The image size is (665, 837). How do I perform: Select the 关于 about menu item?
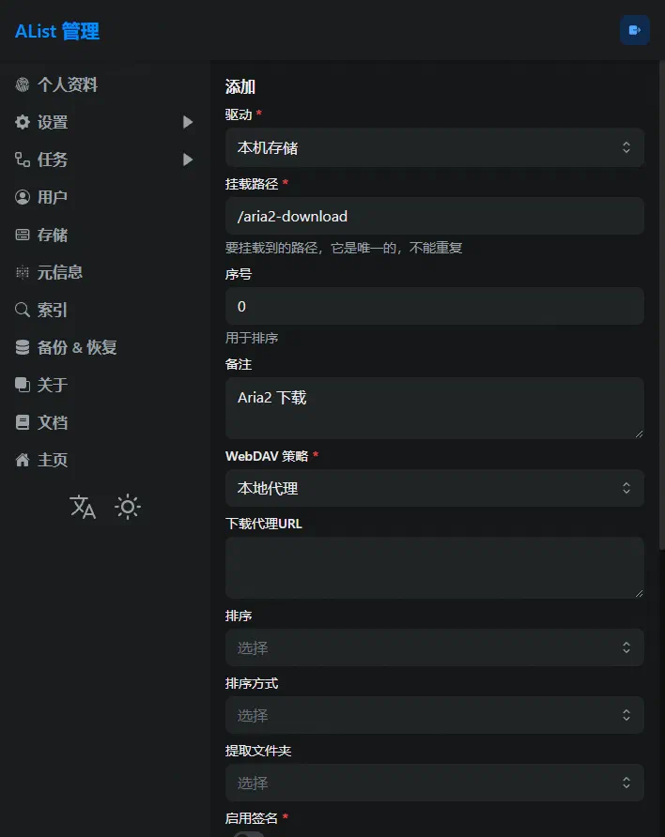tap(23, 385)
